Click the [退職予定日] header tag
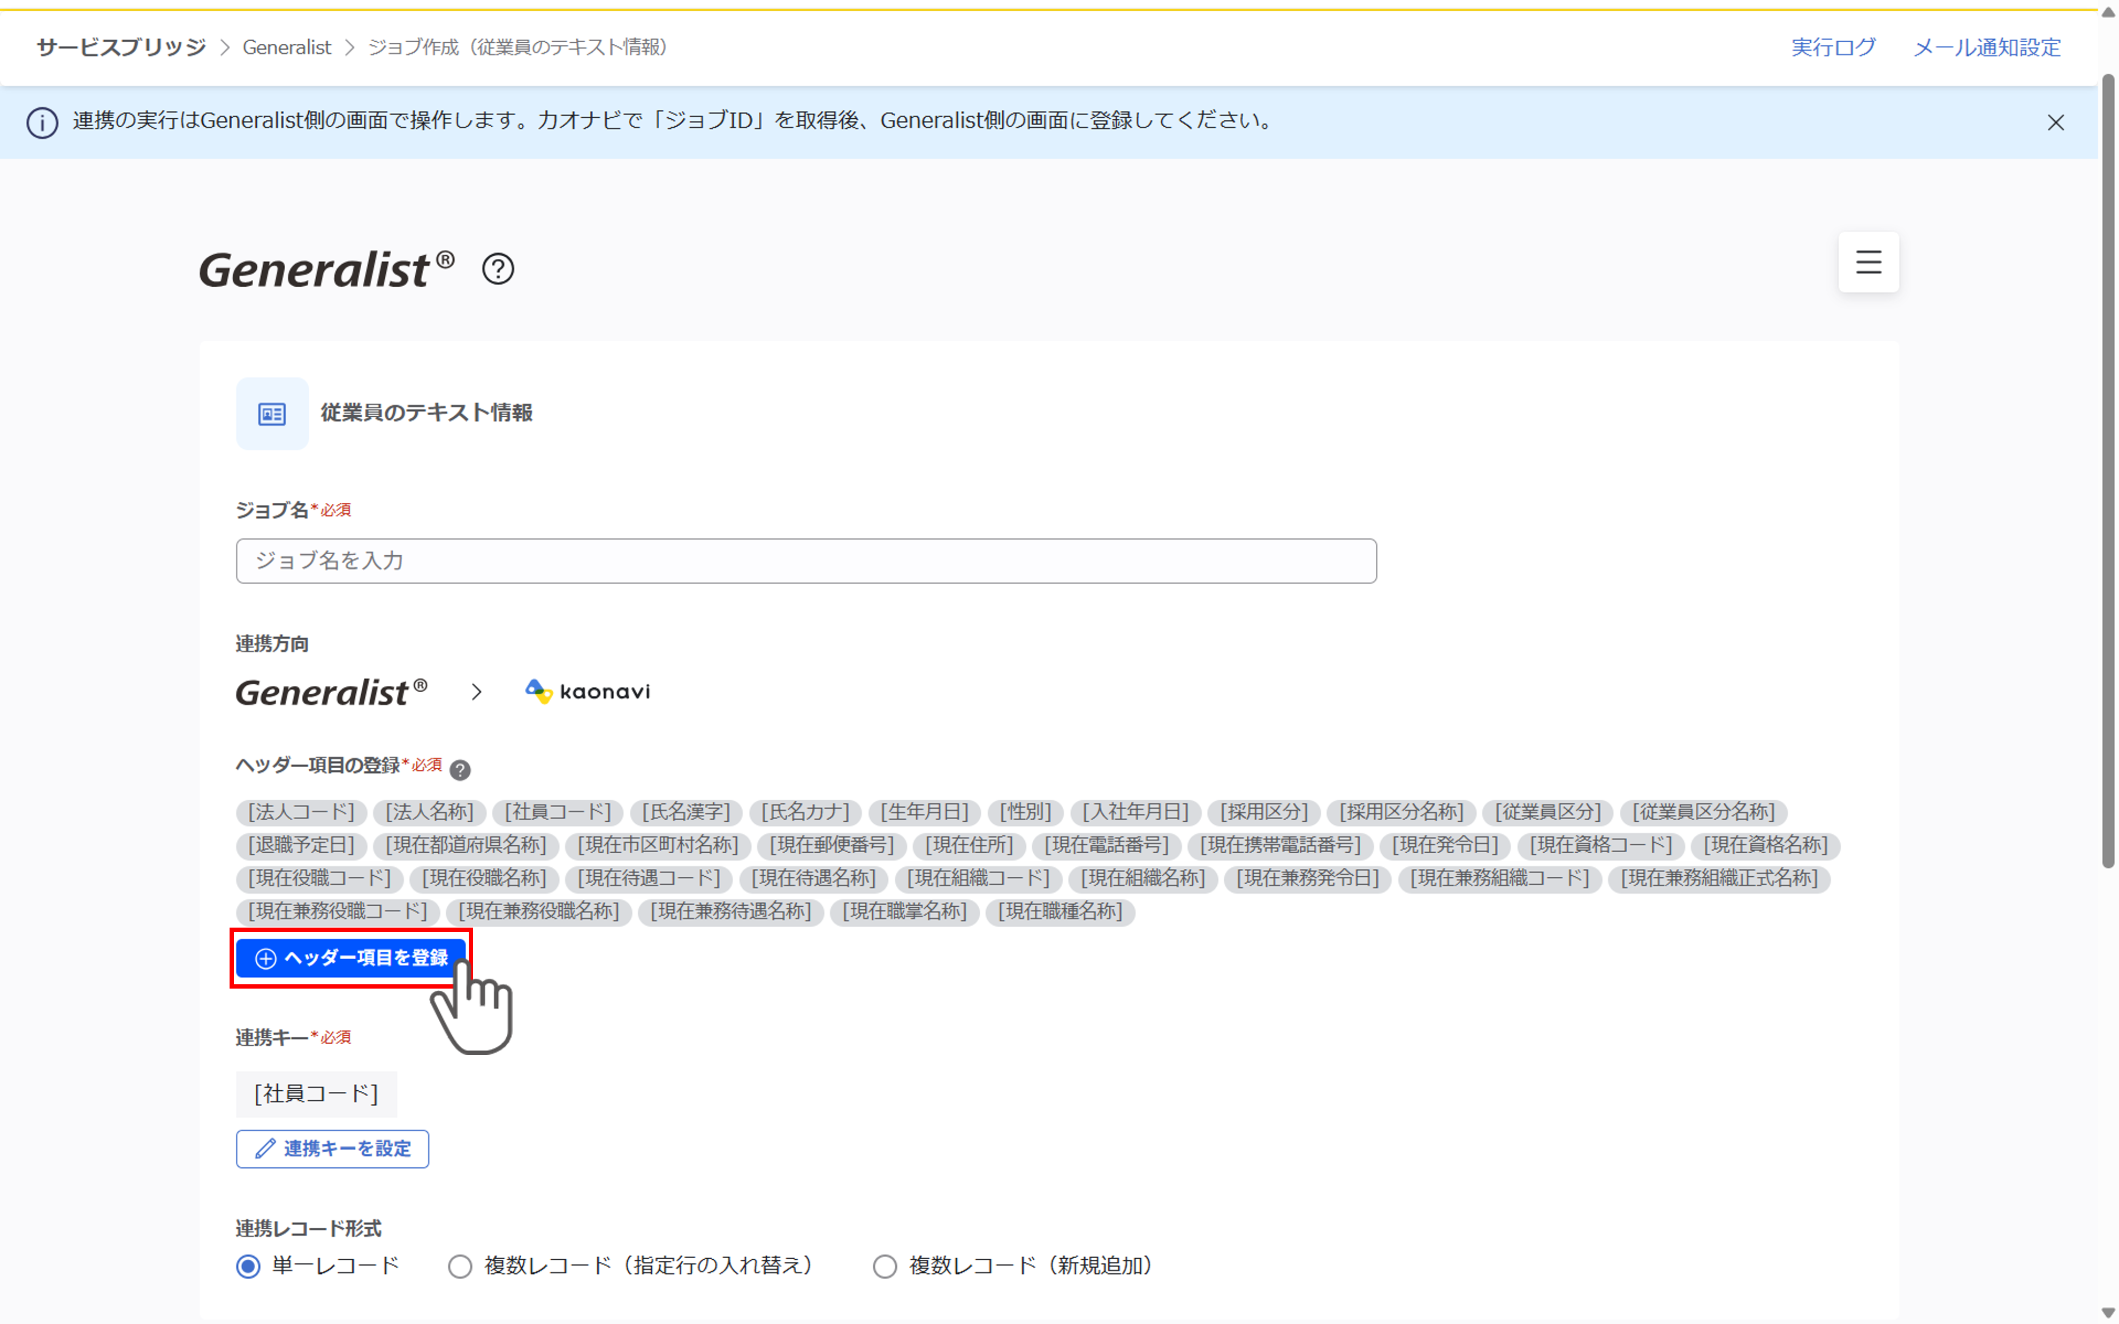 [x=301, y=845]
